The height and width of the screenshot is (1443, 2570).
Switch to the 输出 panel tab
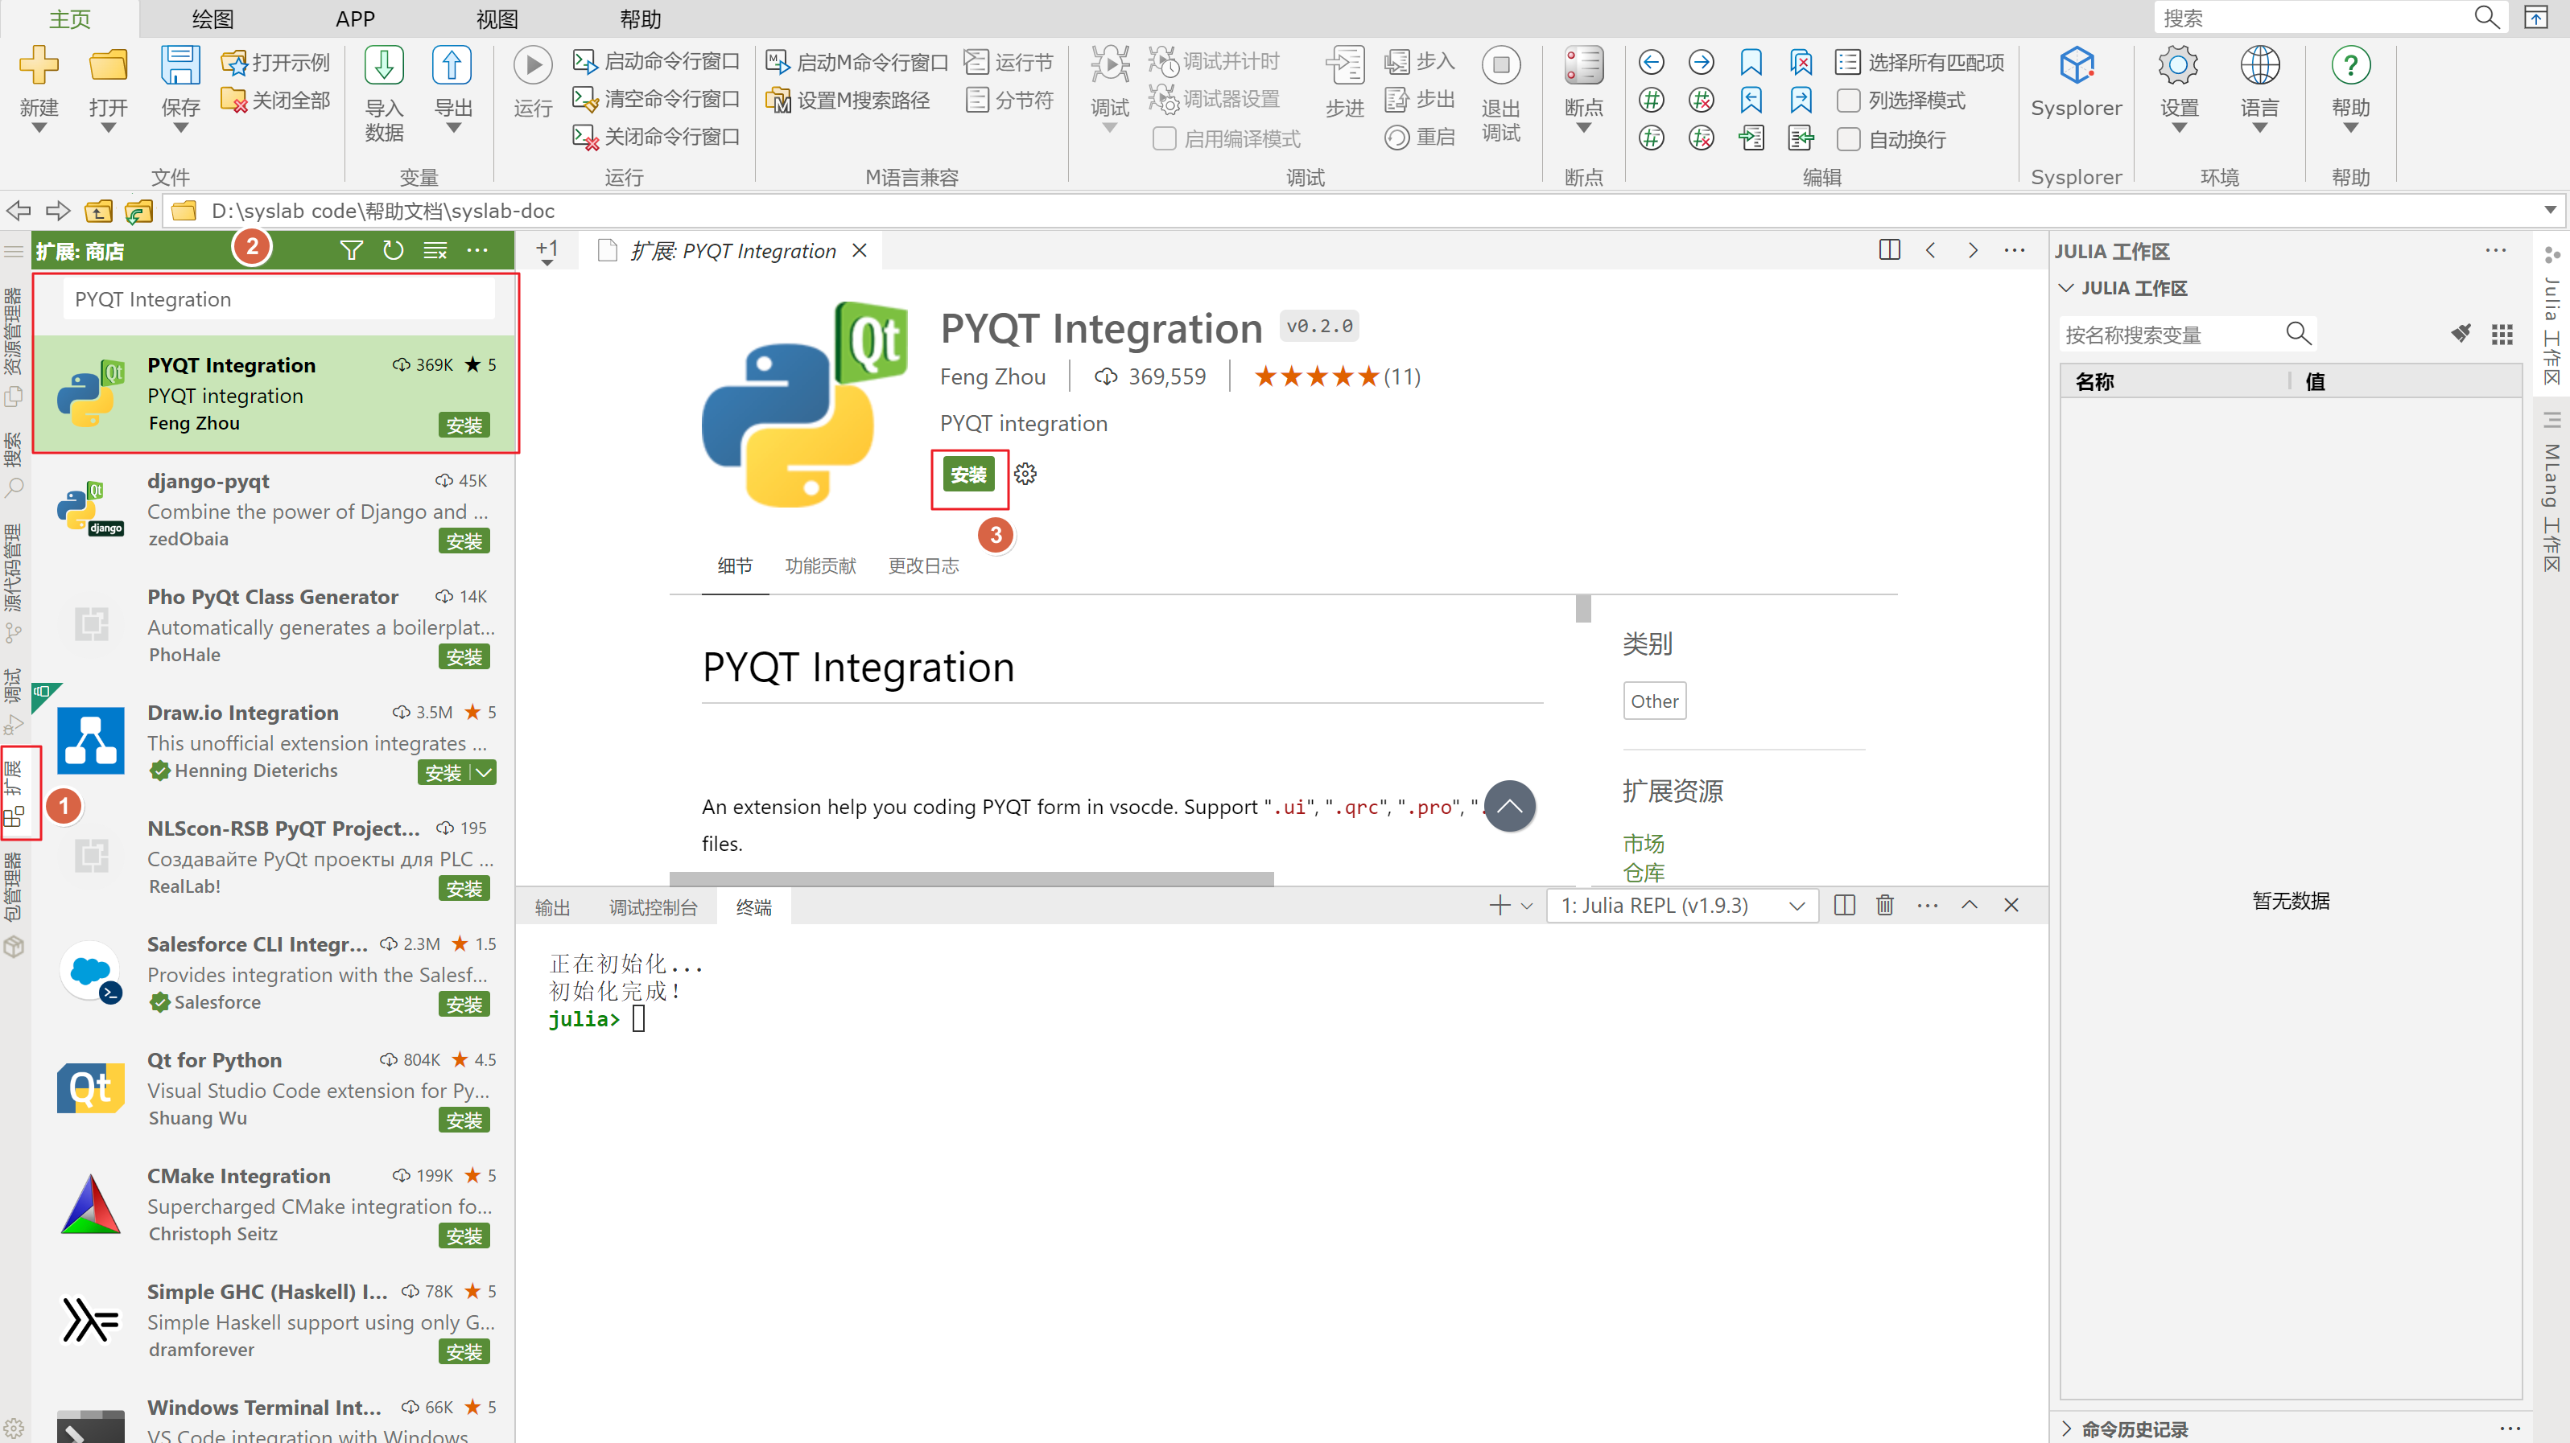coord(551,906)
